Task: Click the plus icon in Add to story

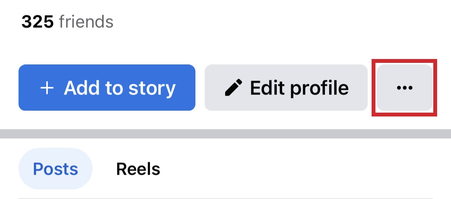Action: [x=47, y=88]
